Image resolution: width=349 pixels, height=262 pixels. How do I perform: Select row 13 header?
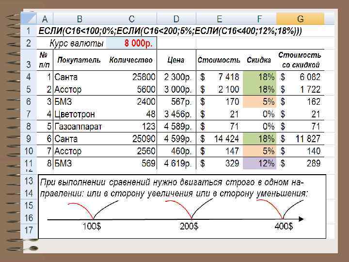(x=29, y=181)
